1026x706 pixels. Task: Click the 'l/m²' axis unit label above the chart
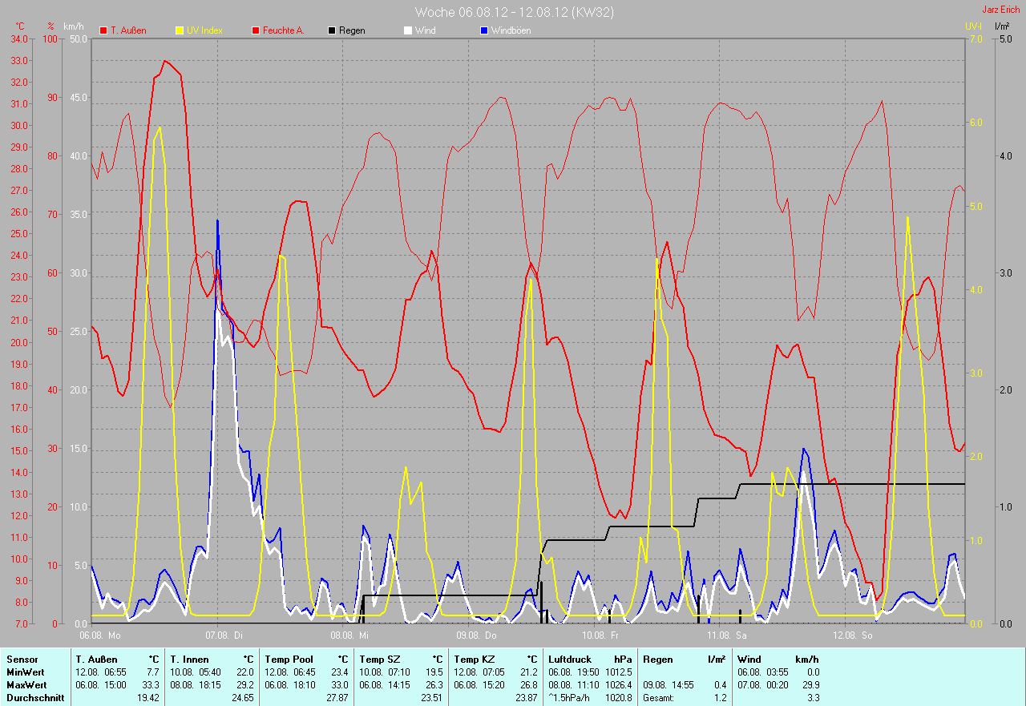coord(1001,26)
